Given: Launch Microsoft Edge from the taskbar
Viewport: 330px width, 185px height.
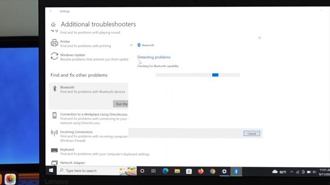Looking at the screenshot, I should click(x=166, y=171).
